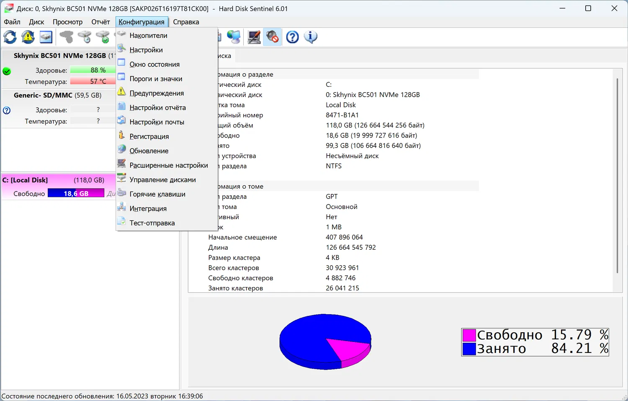The height and width of the screenshot is (401, 628).
Task: Choose Предупреждения menu item
Action: point(167,93)
